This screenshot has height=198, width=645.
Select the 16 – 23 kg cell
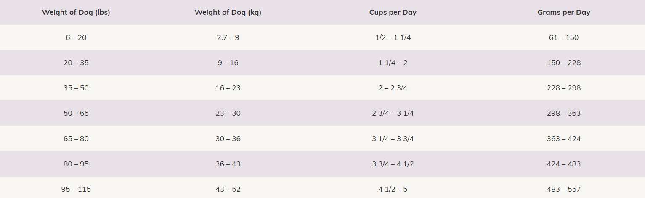tap(228, 88)
